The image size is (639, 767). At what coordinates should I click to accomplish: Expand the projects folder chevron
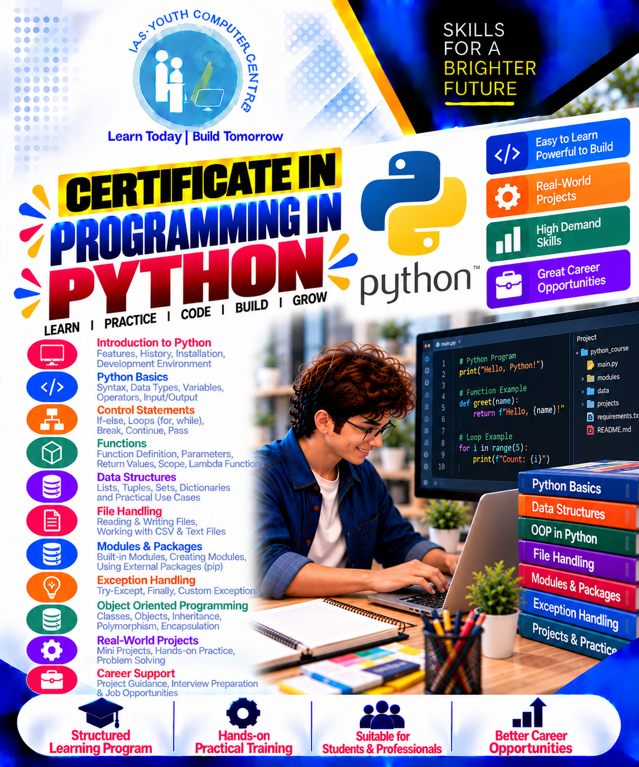[583, 404]
